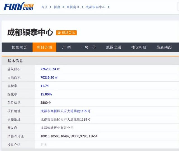Click the 占地面积 label
The height and width of the screenshot is (151, 179).
click(x=14, y=77)
